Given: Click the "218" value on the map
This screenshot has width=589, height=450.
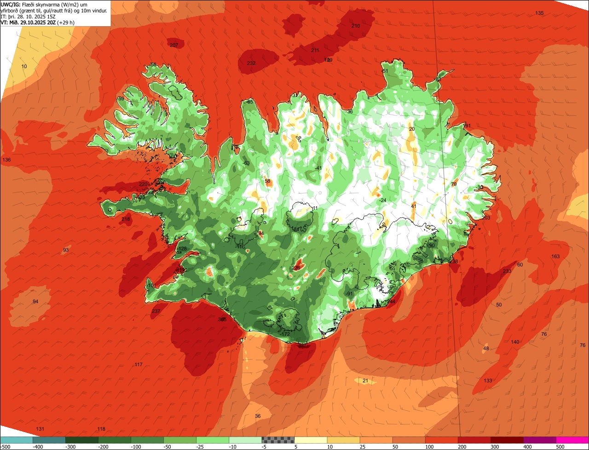Looking at the screenshot, I should pos(126,219).
